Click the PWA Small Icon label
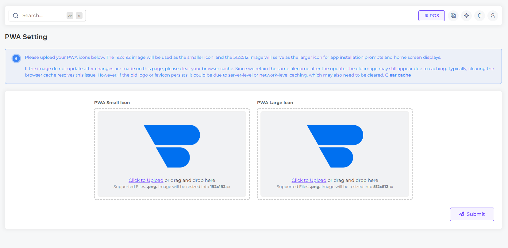The width and height of the screenshot is (508, 248). [x=112, y=103]
